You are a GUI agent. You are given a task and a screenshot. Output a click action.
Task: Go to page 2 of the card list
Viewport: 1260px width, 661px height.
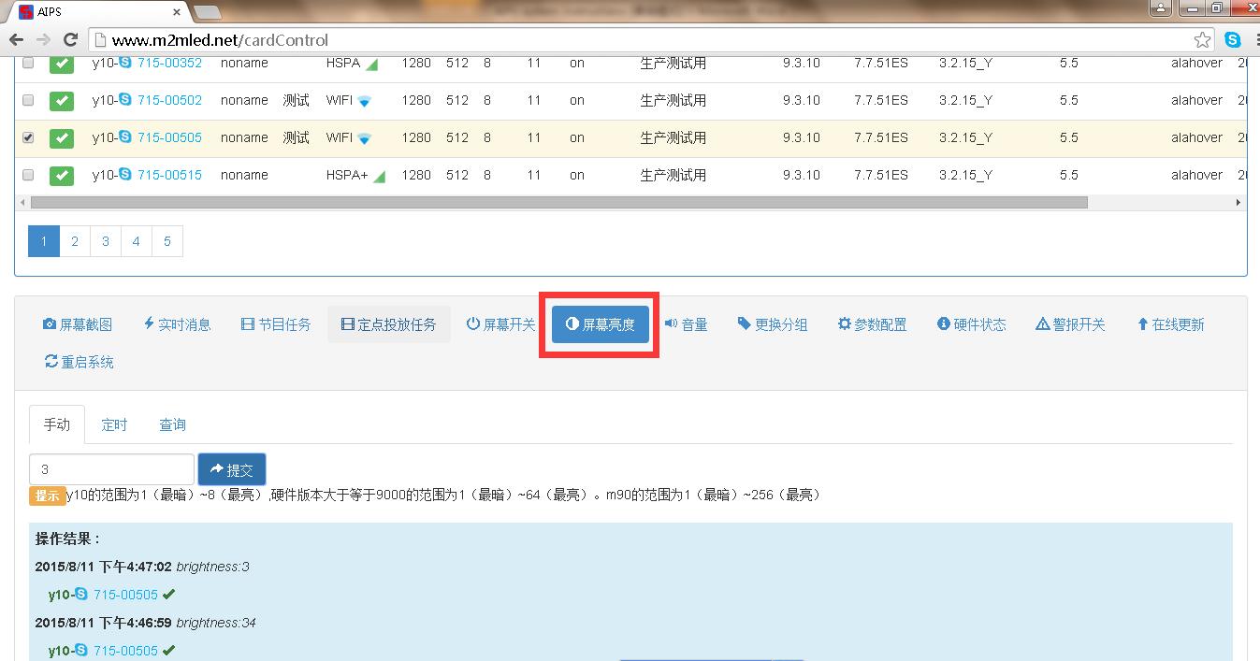(x=75, y=241)
